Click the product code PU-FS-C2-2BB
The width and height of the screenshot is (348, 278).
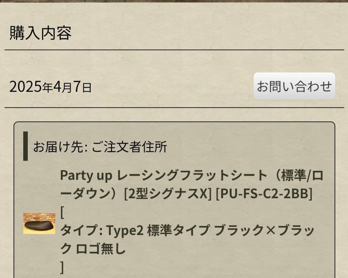tap(264, 194)
